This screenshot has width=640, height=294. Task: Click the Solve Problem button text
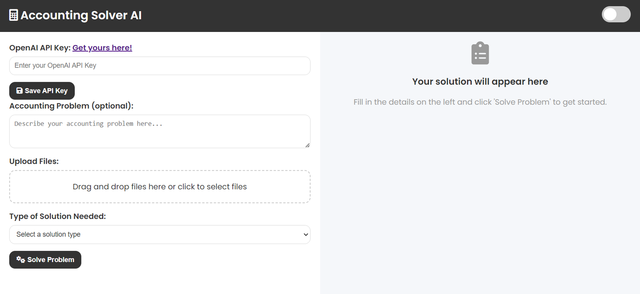51,260
